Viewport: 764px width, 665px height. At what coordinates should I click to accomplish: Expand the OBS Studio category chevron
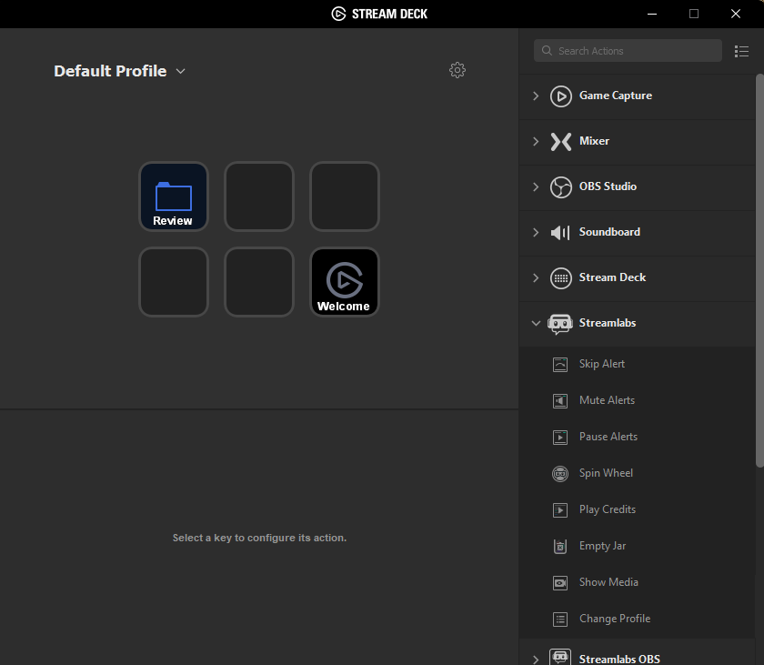[536, 187]
